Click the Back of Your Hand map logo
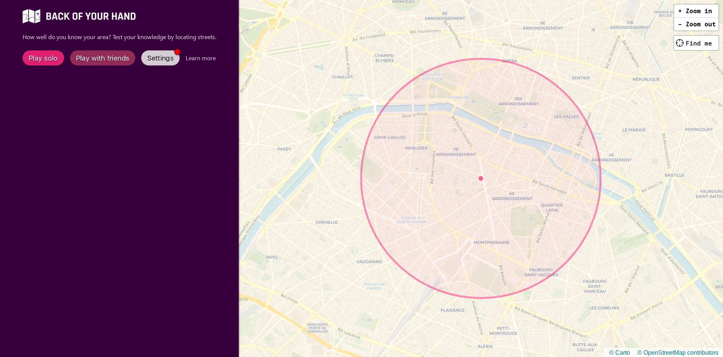723x357 pixels. coord(32,16)
